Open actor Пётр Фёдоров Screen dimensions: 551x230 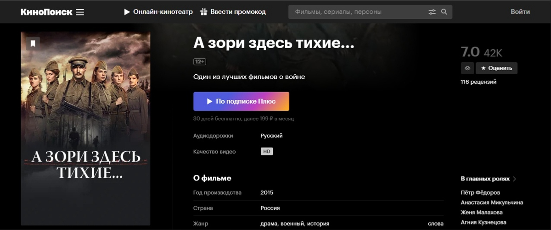pos(480,192)
